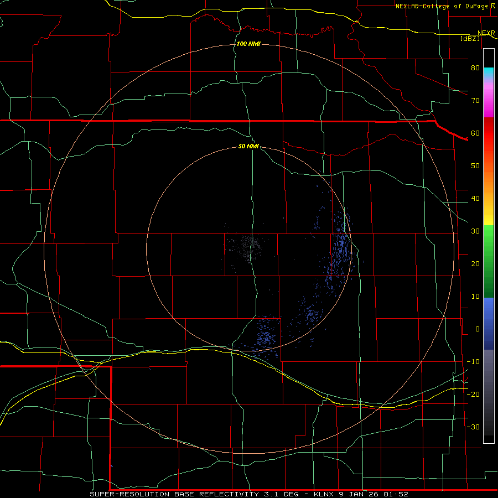The width and height of the screenshot is (498, 498).
Task: Click the 0 value on the dBZ scale
Action: [x=478, y=329]
